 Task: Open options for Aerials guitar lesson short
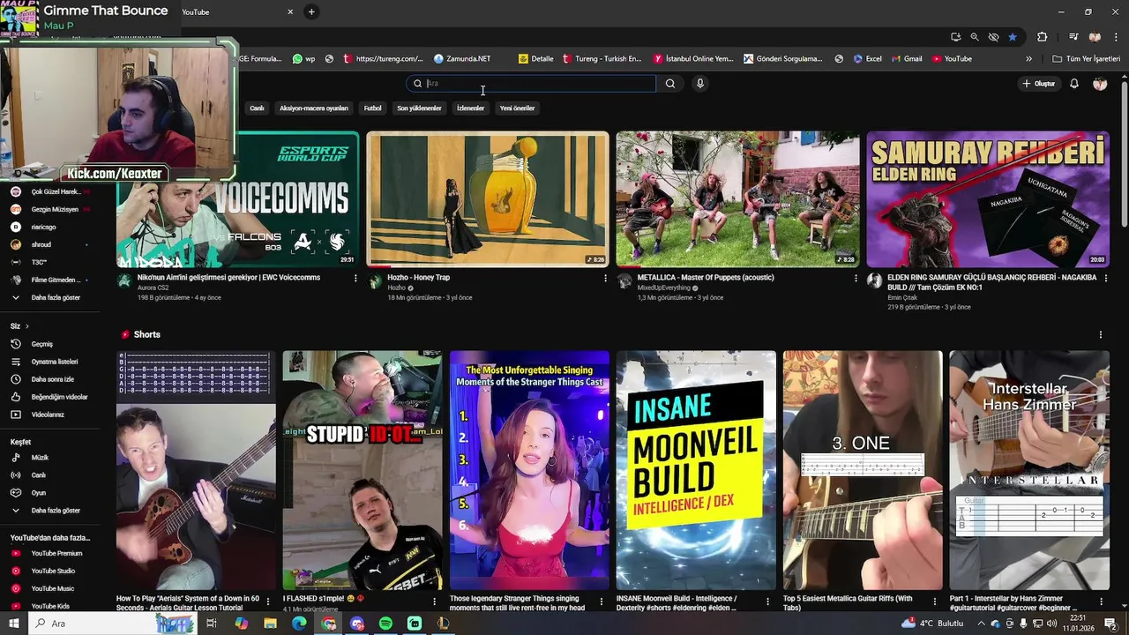click(267, 601)
